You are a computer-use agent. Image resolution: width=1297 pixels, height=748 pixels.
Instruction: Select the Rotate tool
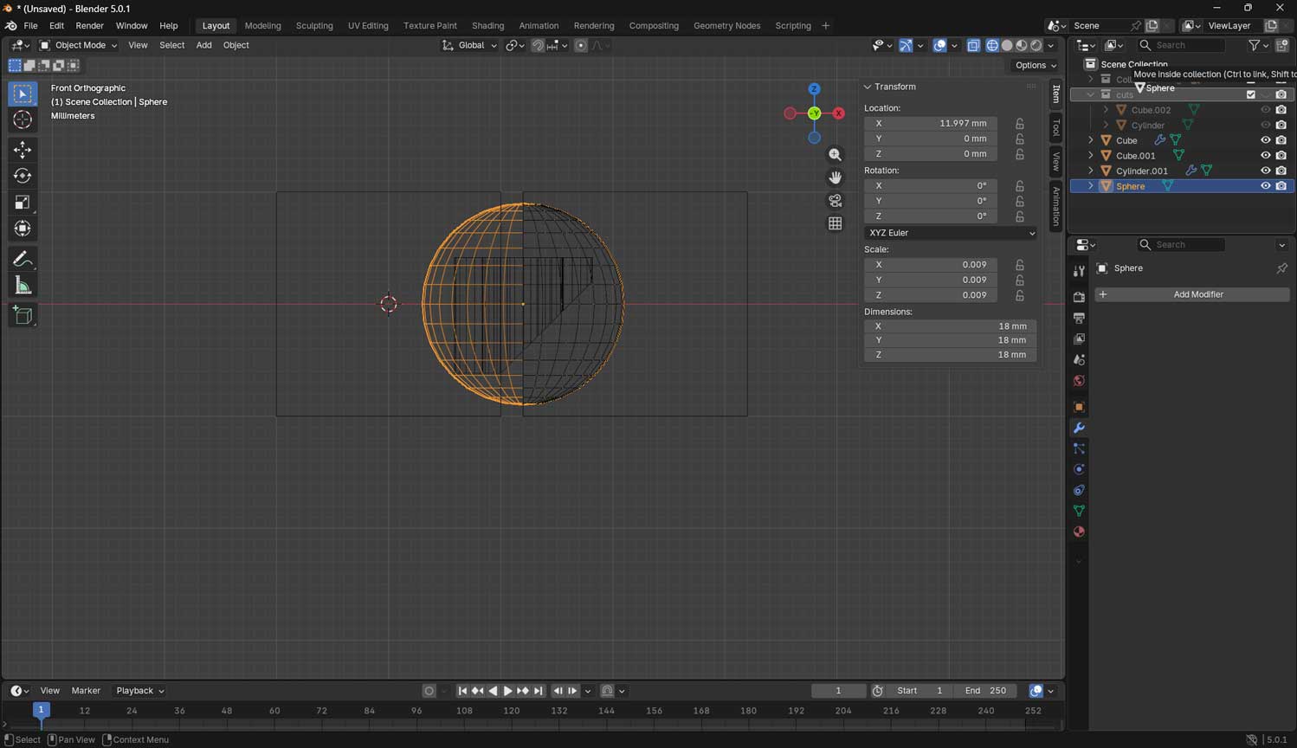[x=23, y=176]
